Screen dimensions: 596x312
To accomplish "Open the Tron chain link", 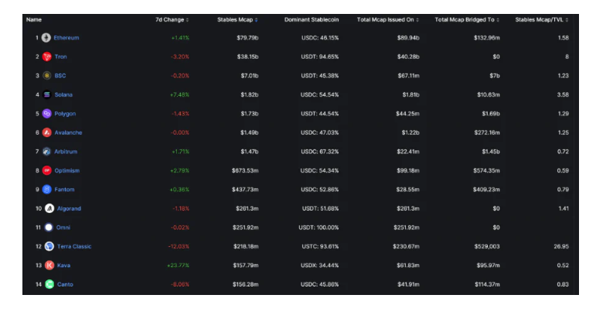I will pos(60,57).
